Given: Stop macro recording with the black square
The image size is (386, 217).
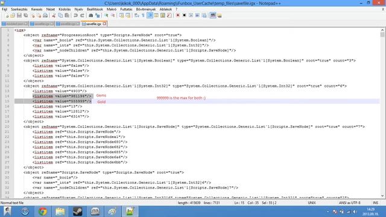Looking at the screenshot, I should coord(184,16).
